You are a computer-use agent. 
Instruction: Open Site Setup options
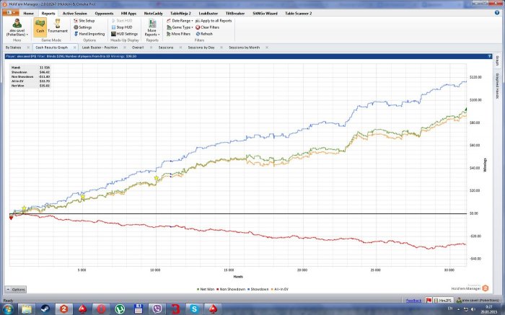pos(86,21)
